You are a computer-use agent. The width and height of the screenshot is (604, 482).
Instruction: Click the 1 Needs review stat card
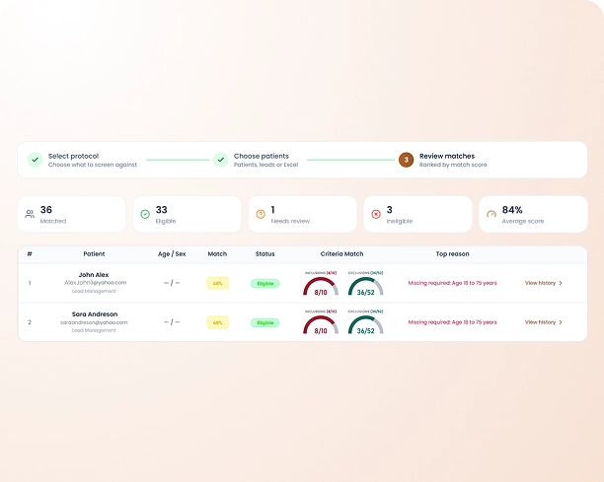pos(302,214)
